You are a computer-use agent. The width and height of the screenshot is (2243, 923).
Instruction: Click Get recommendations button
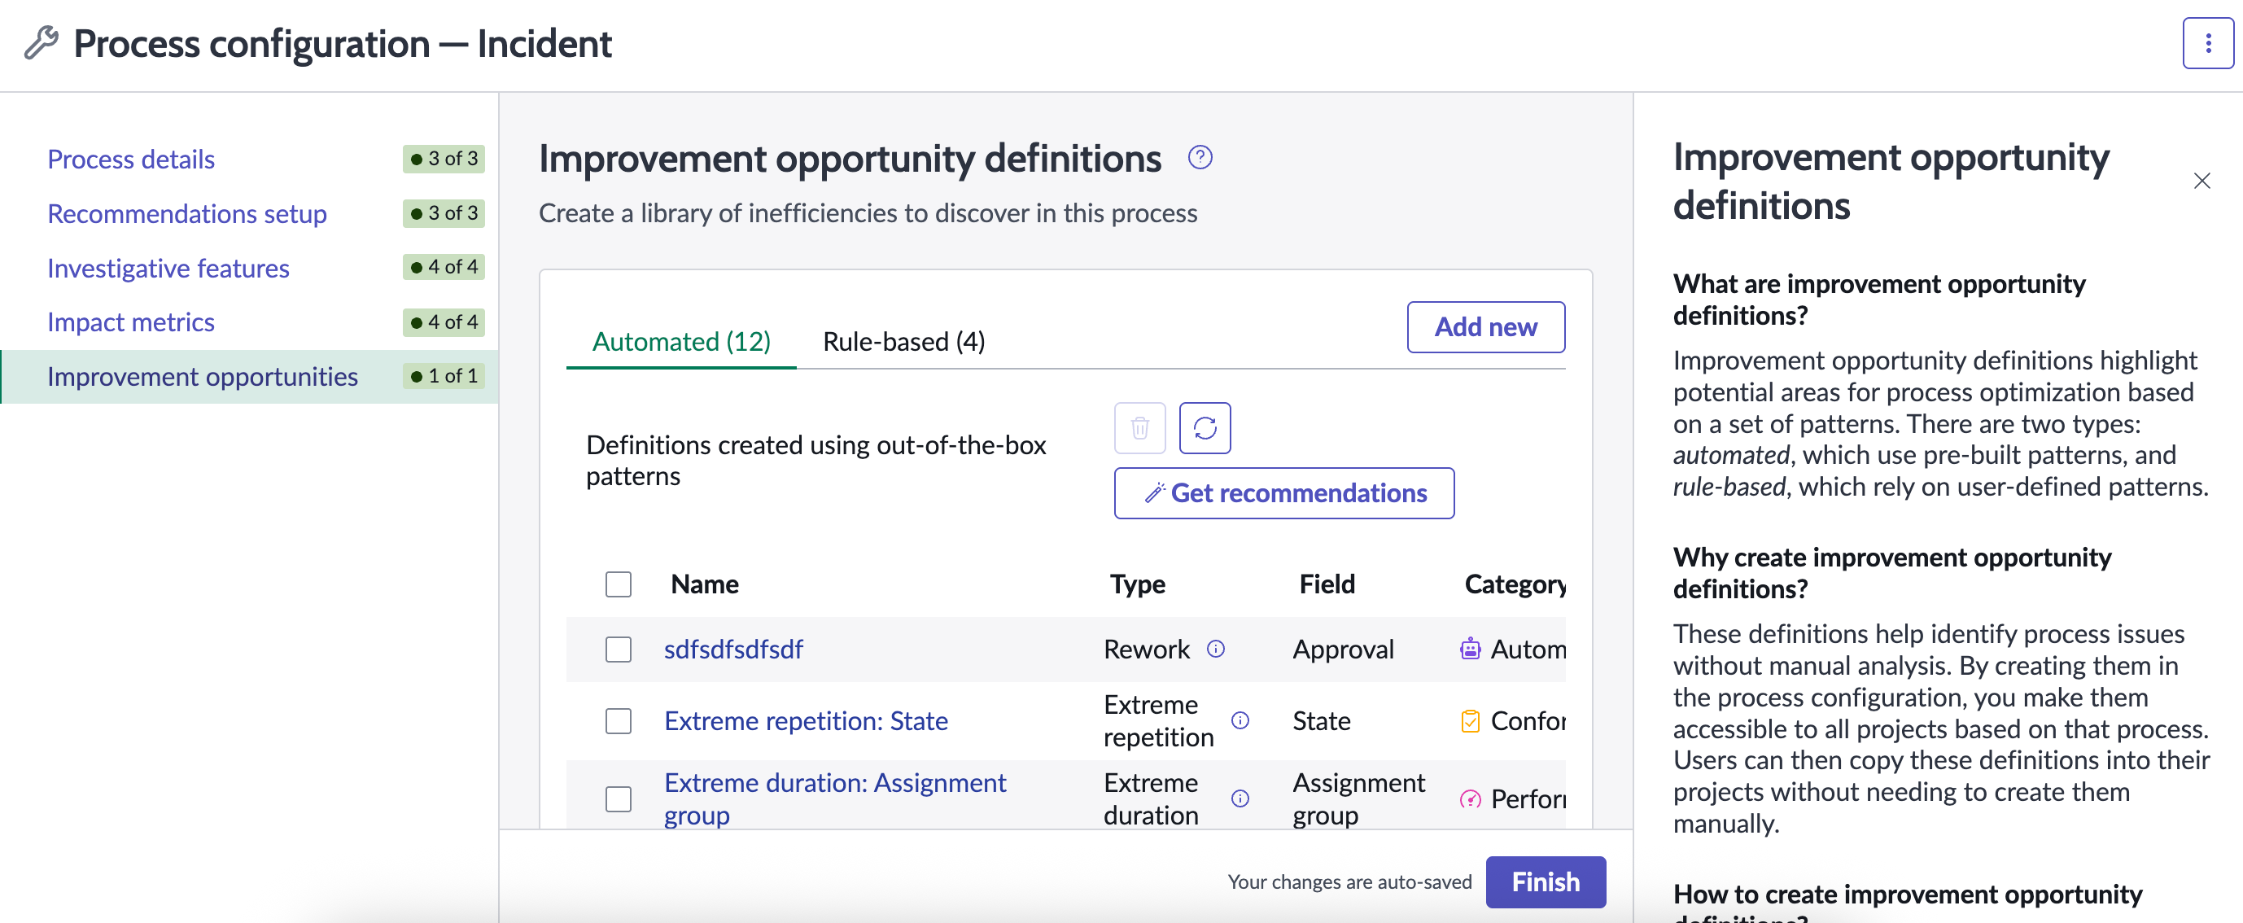click(x=1283, y=493)
